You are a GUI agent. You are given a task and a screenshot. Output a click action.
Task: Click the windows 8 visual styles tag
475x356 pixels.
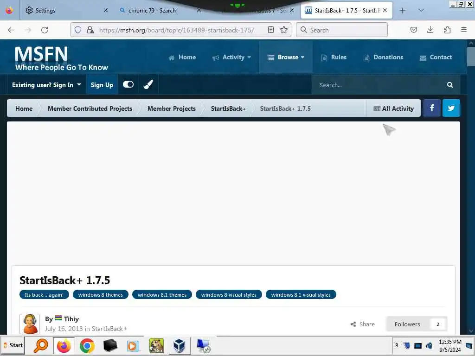click(x=229, y=294)
